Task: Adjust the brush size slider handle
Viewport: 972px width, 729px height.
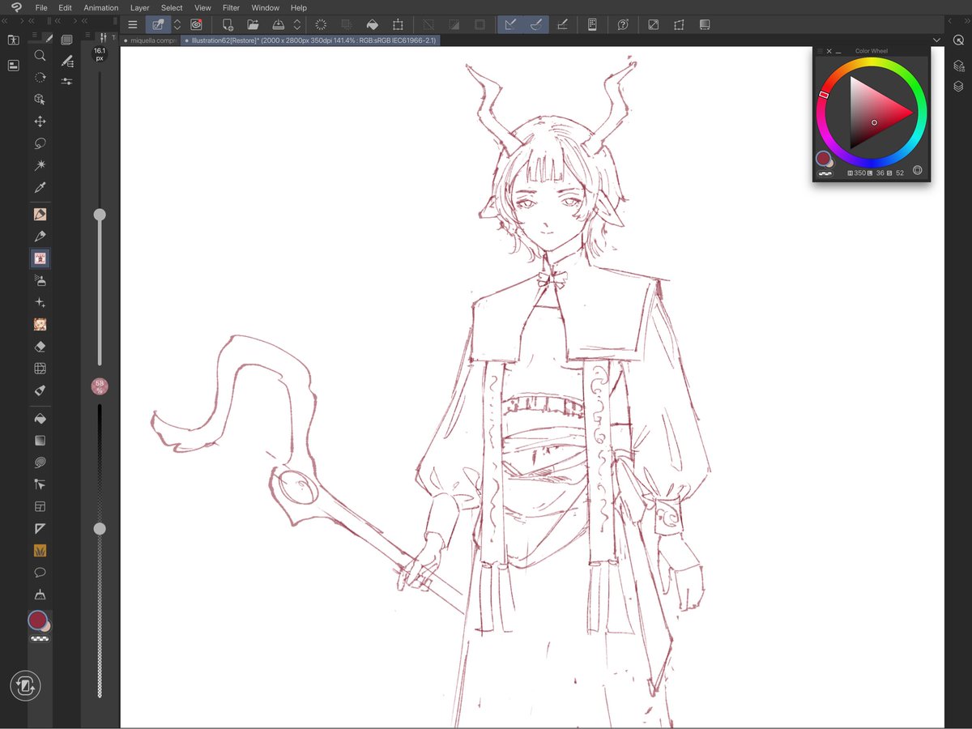Action: [100, 215]
